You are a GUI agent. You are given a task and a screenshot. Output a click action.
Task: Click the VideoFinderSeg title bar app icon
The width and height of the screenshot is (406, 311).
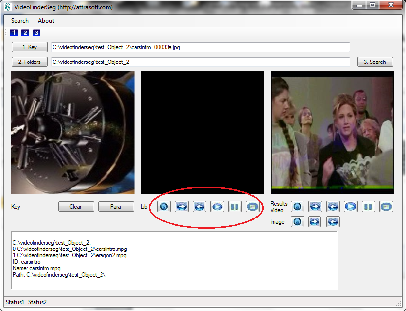point(8,7)
